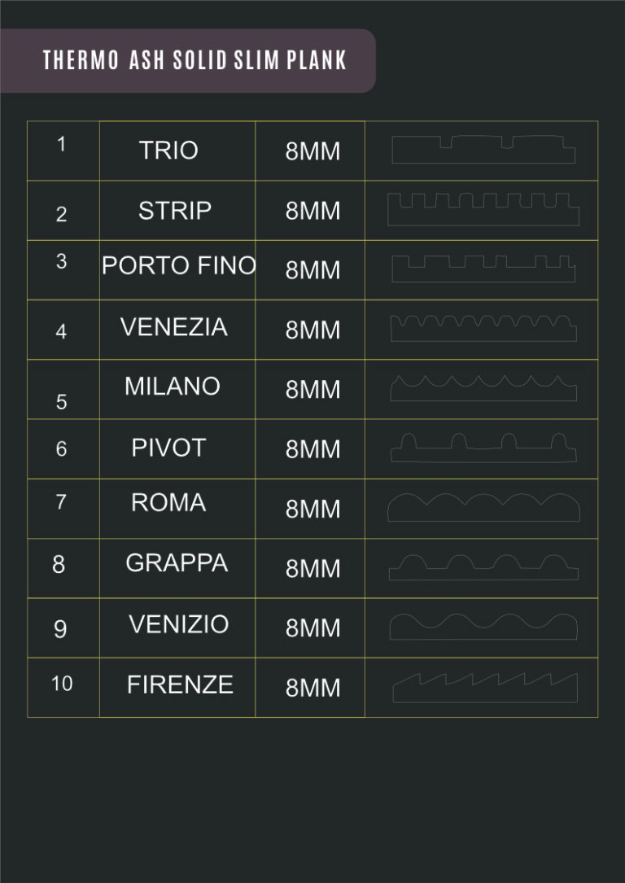This screenshot has width=625, height=883.
Task: Click the TRIO profile outline drawing
Action: pyautogui.click(x=483, y=149)
